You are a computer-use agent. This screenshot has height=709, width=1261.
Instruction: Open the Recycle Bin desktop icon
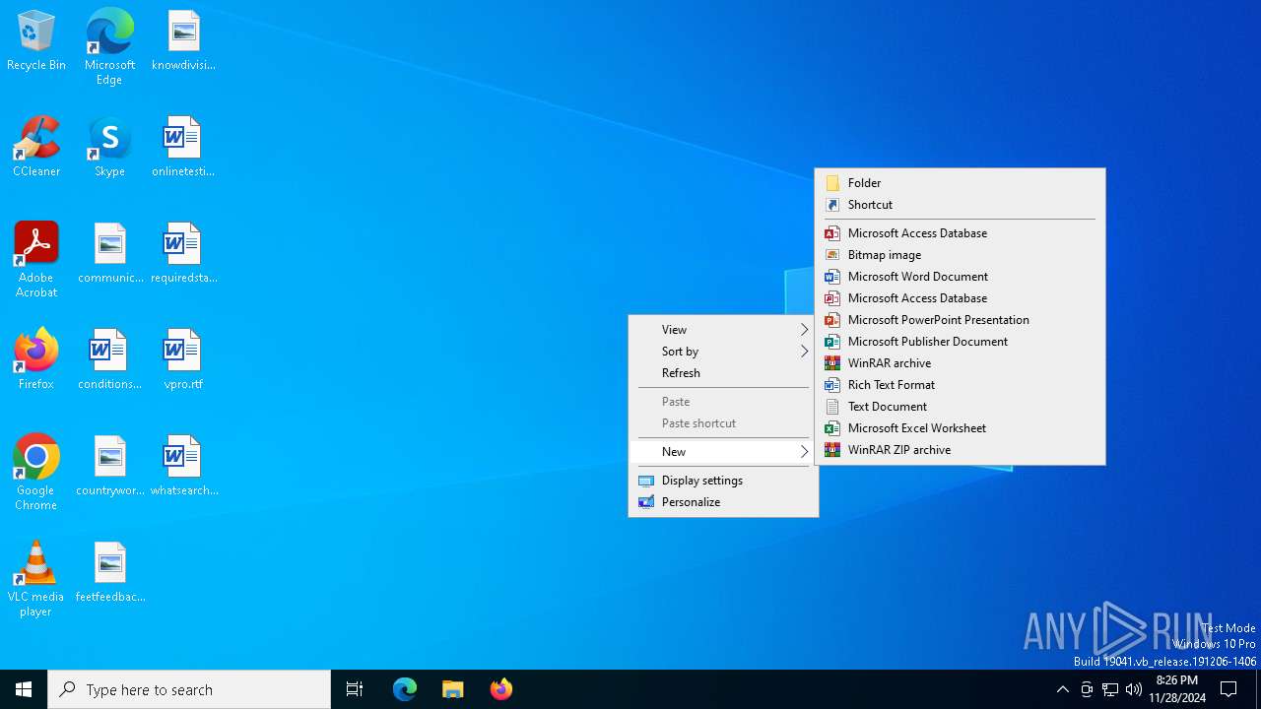(36, 41)
